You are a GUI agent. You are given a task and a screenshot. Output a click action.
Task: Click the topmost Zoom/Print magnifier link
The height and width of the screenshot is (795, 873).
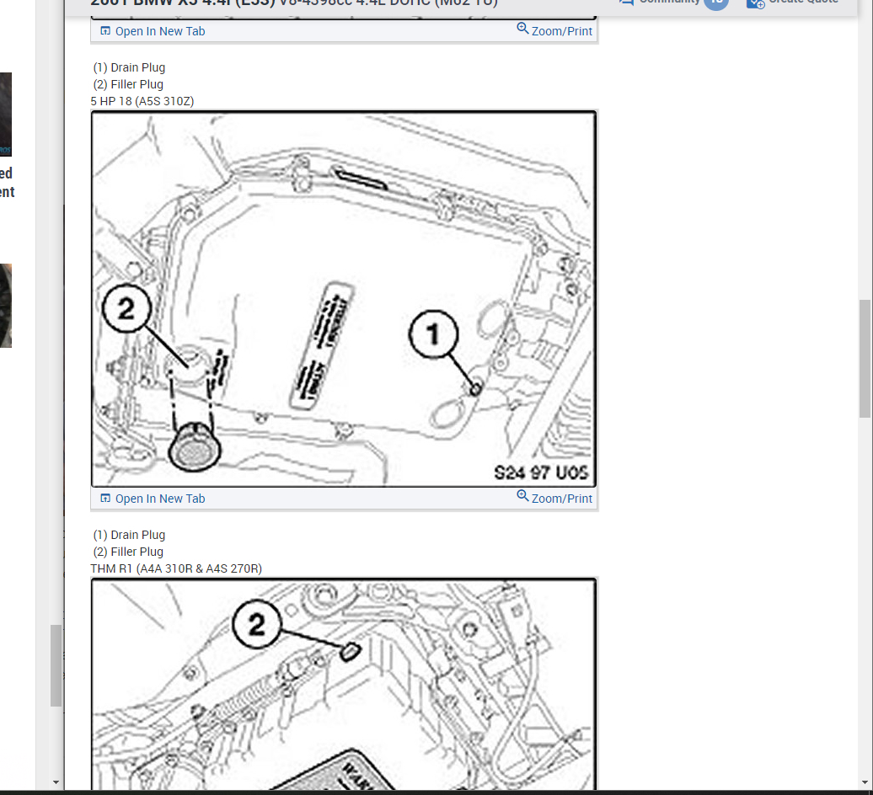point(554,30)
